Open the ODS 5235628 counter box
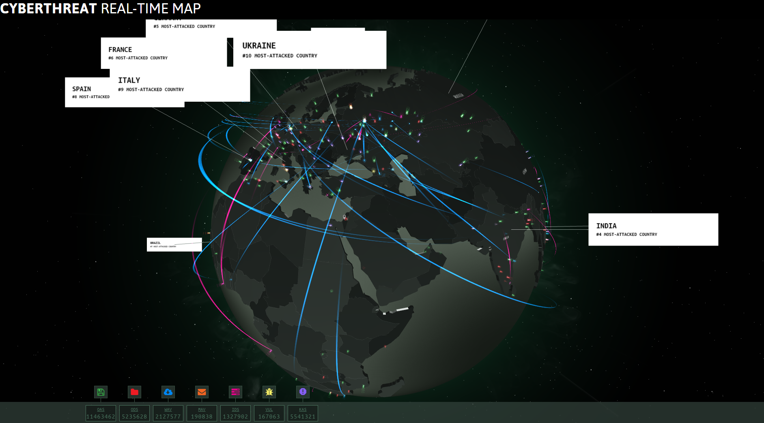Screen dimensions: 764x423 [x=134, y=413]
